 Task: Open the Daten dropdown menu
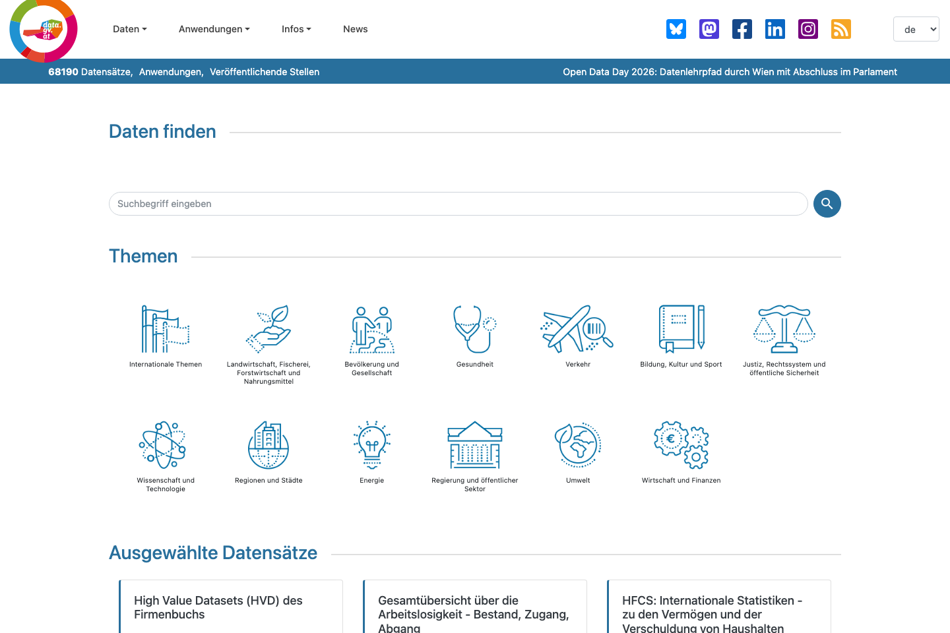tap(129, 29)
